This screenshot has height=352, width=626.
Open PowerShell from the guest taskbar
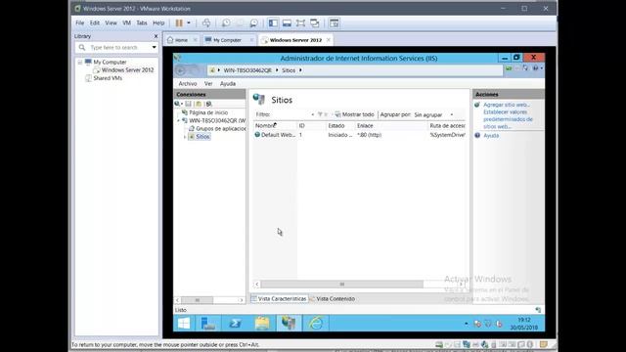pos(235,324)
